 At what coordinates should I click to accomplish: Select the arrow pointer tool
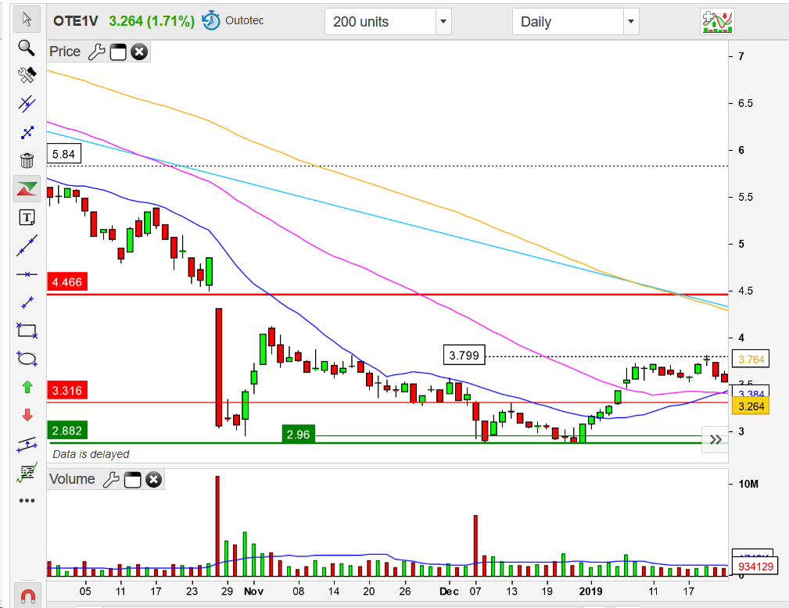tap(27, 19)
